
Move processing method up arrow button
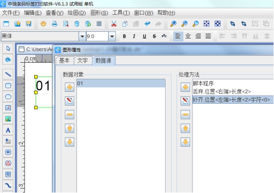tap(185, 128)
